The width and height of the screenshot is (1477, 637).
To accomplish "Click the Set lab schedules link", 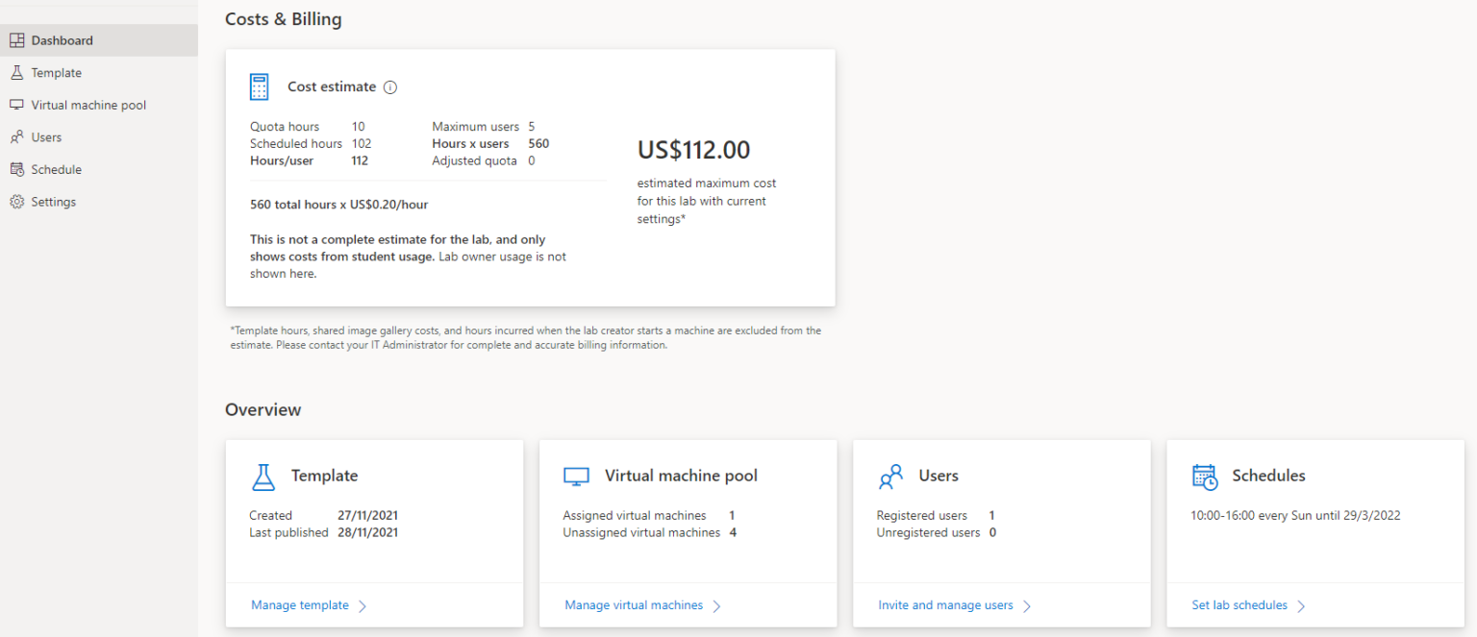I will click(x=1239, y=604).
